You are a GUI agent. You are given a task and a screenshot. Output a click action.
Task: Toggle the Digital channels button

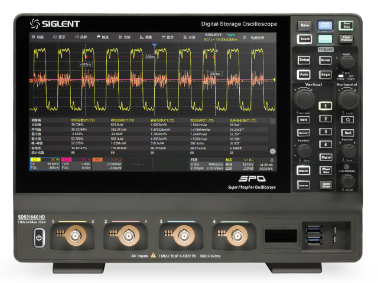[326, 157]
